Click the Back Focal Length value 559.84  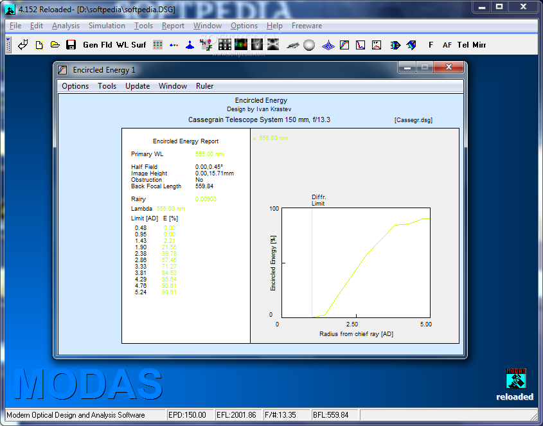[x=204, y=186]
